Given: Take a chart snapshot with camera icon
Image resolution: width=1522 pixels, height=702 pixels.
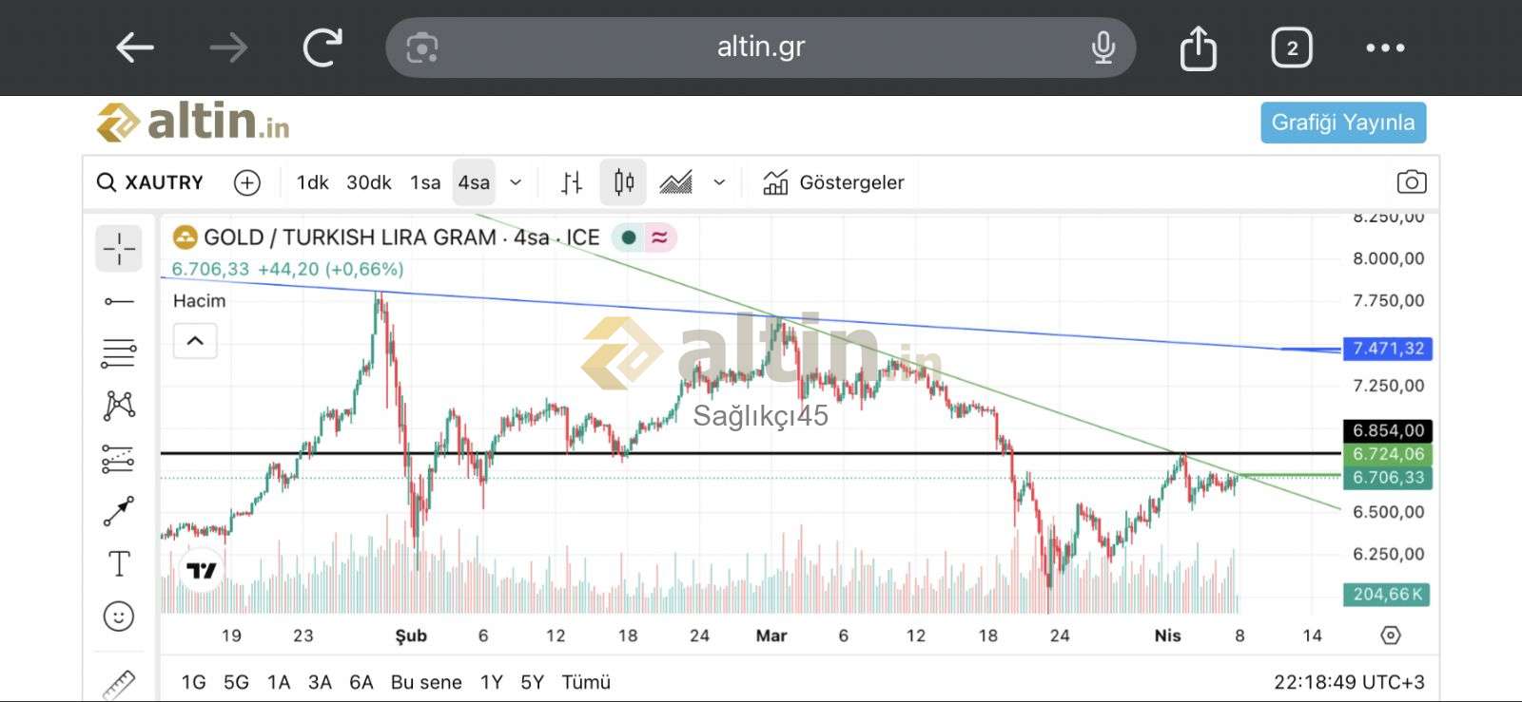Looking at the screenshot, I should pyautogui.click(x=1411, y=182).
